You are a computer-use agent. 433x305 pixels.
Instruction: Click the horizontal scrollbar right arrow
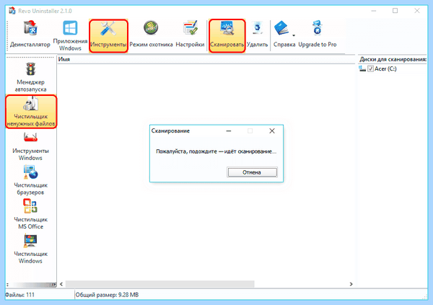351,284
